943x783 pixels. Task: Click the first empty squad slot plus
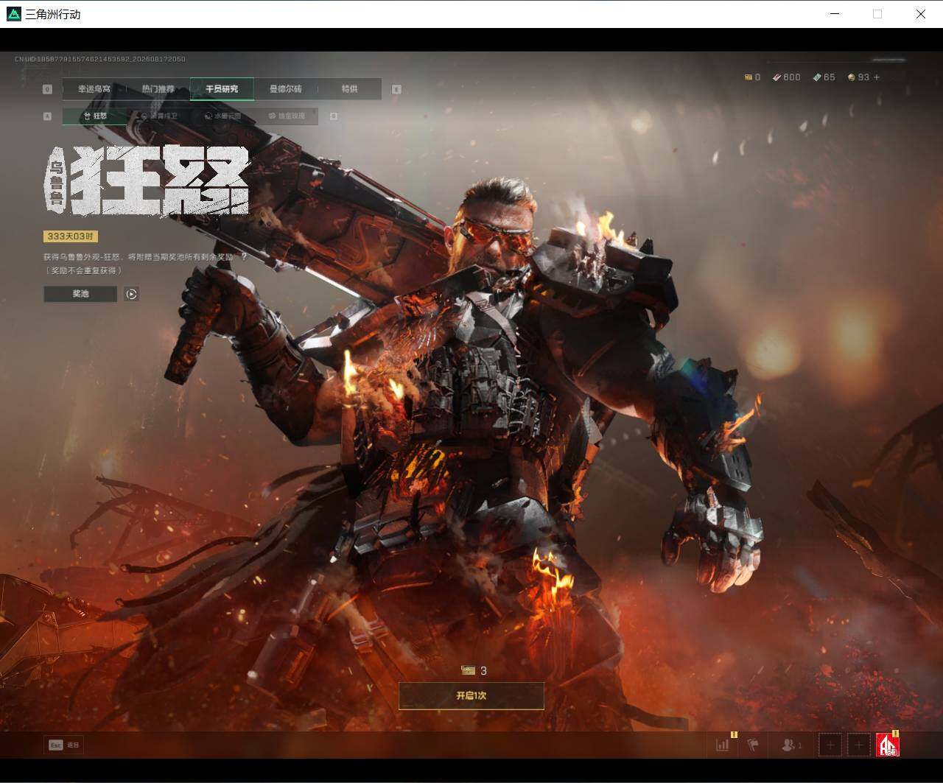pos(830,745)
